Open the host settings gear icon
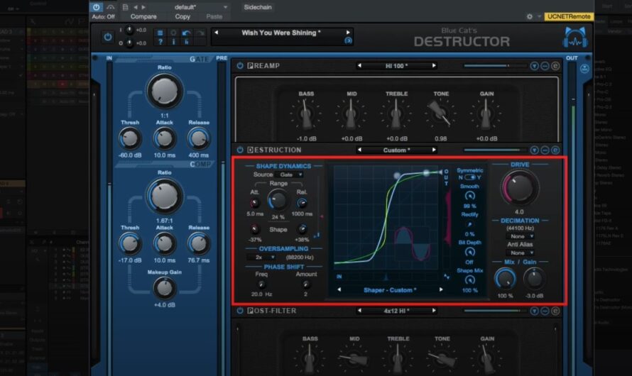Screen dimensions: 632x376 click(529, 16)
